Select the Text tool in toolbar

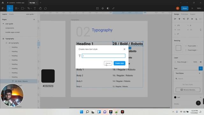35,8
